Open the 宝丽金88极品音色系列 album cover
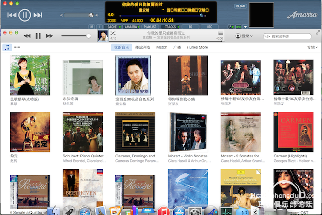The height and width of the screenshot is (215, 322). pos(133,75)
